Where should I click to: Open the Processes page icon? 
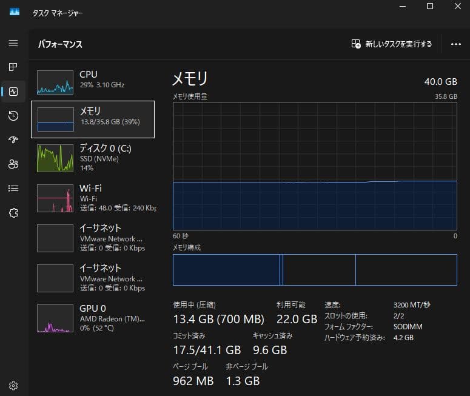(13, 67)
